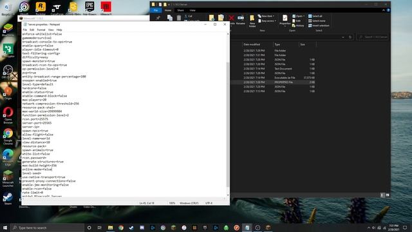
Task: Select the File tab in File Explorer
Action: pyautogui.click(x=156, y=10)
